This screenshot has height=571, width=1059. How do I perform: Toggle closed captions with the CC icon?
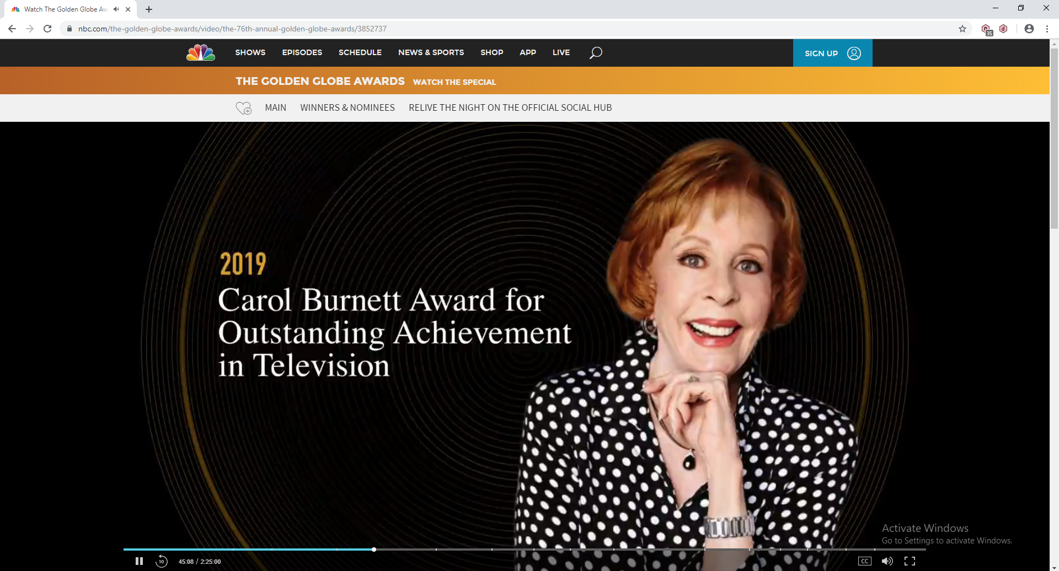pyautogui.click(x=864, y=561)
